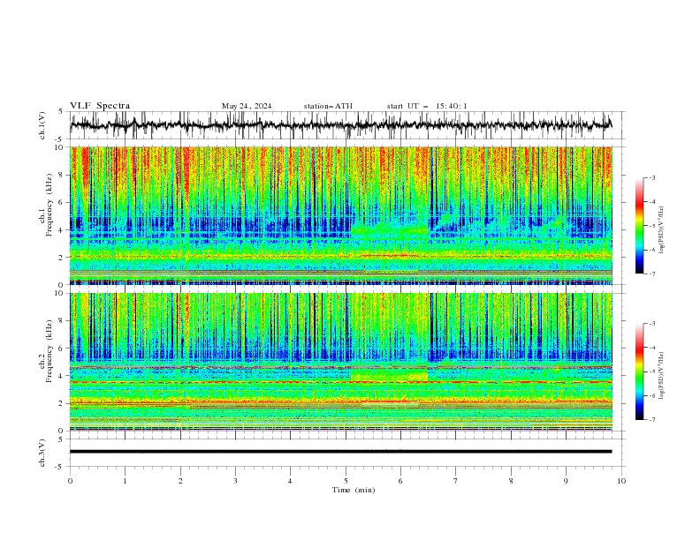The image size is (700, 540).
Task: Click the '-7' tick on lower colorbar
Action: pos(652,420)
